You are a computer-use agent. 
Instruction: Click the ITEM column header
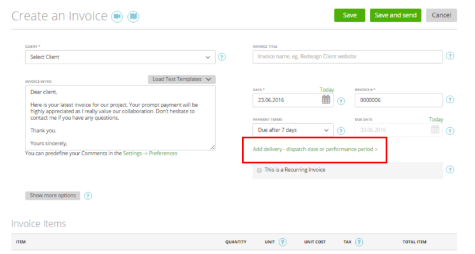pos(20,242)
